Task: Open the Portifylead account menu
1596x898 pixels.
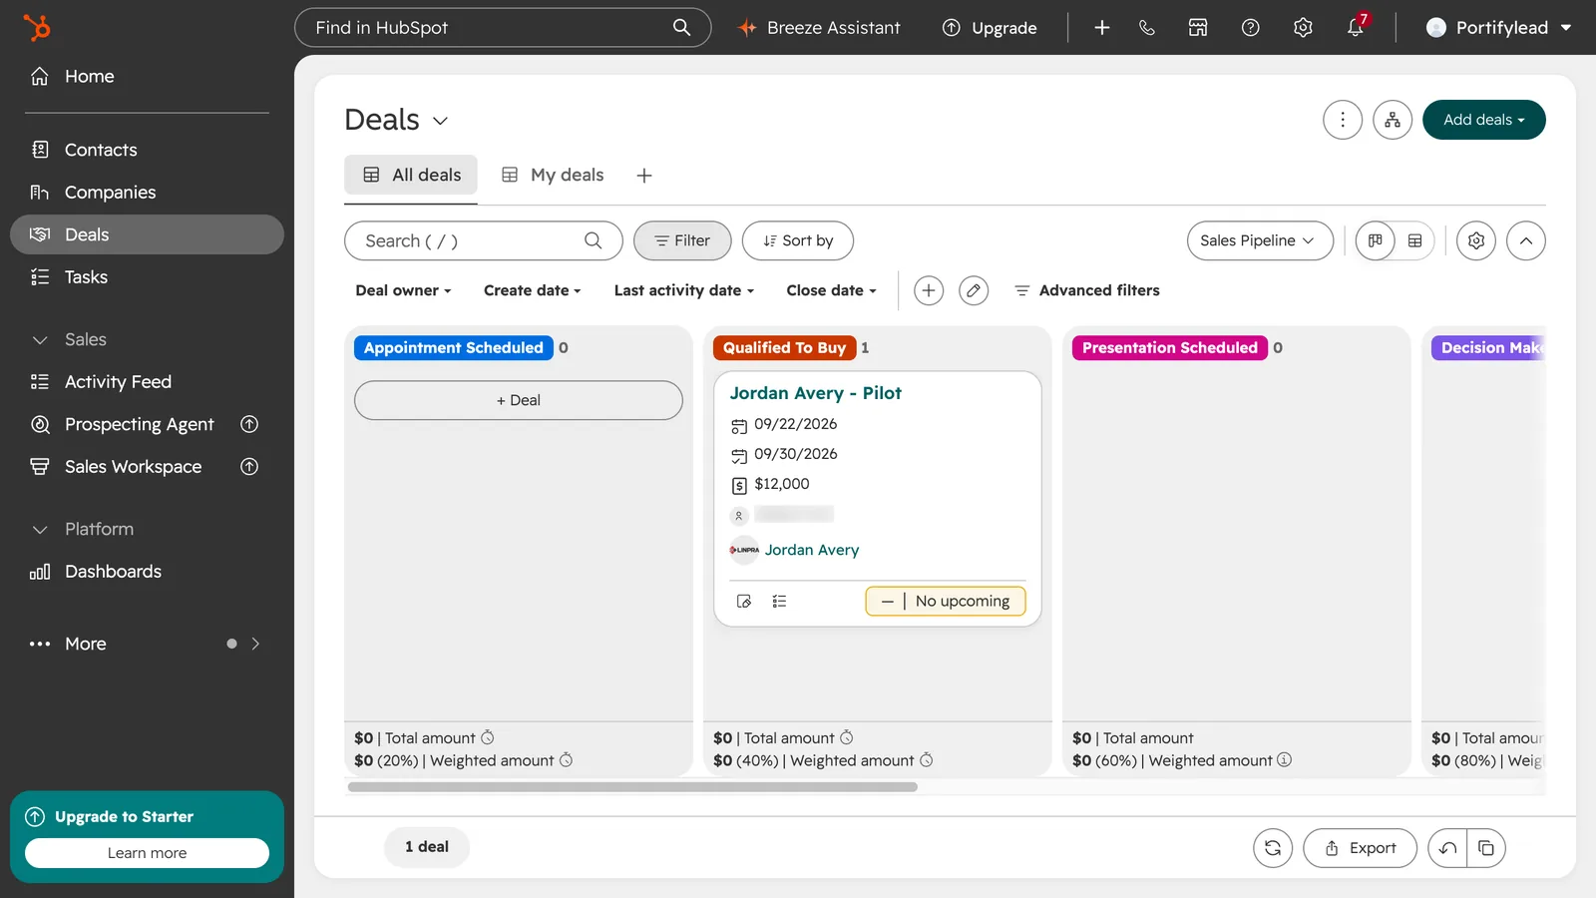Action: point(1499,28)
